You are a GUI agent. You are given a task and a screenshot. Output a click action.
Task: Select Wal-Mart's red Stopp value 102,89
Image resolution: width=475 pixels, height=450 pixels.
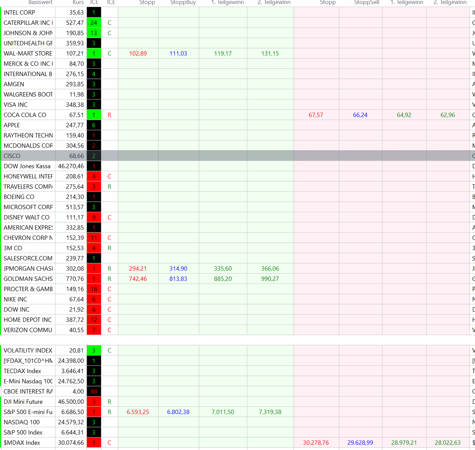(138, 53)
